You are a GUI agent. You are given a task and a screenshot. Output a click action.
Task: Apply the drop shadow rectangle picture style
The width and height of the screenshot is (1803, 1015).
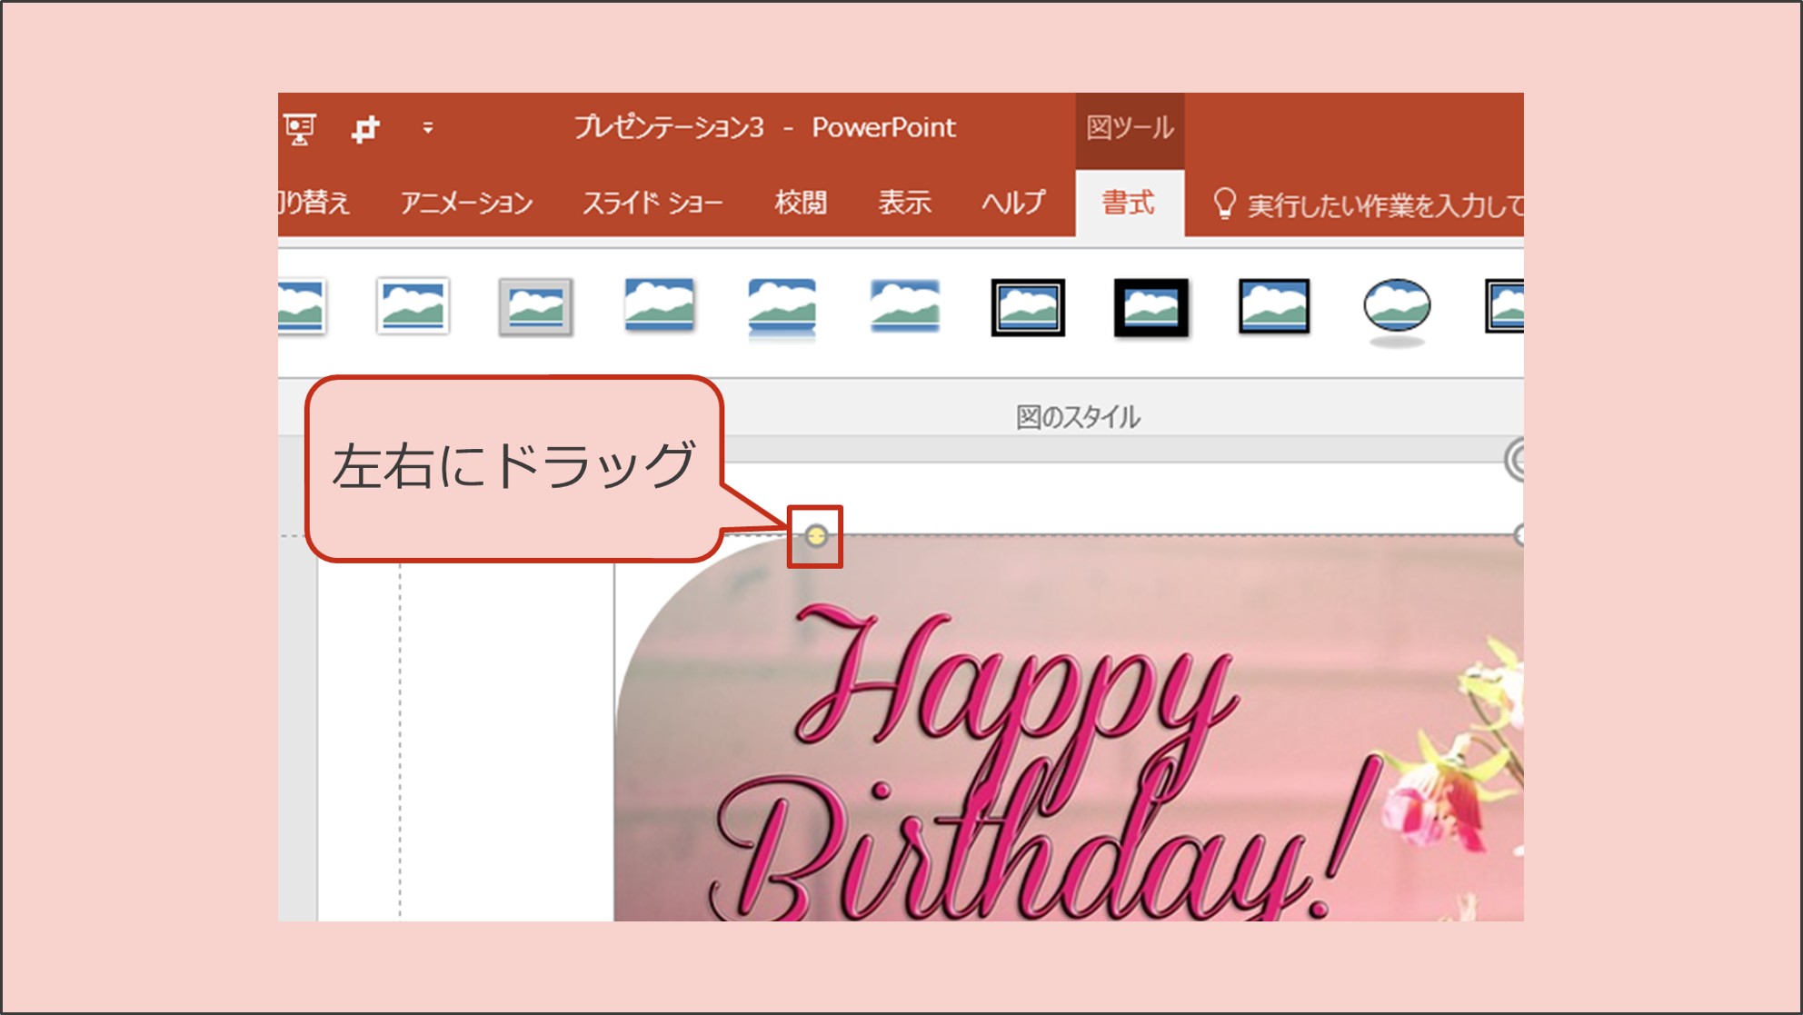pos(660,305)
